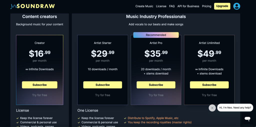This screenshot has height=127, width=256.
Task: Click the Upgrade button in header
Action: pyautogui.click(x=222, y=6)
